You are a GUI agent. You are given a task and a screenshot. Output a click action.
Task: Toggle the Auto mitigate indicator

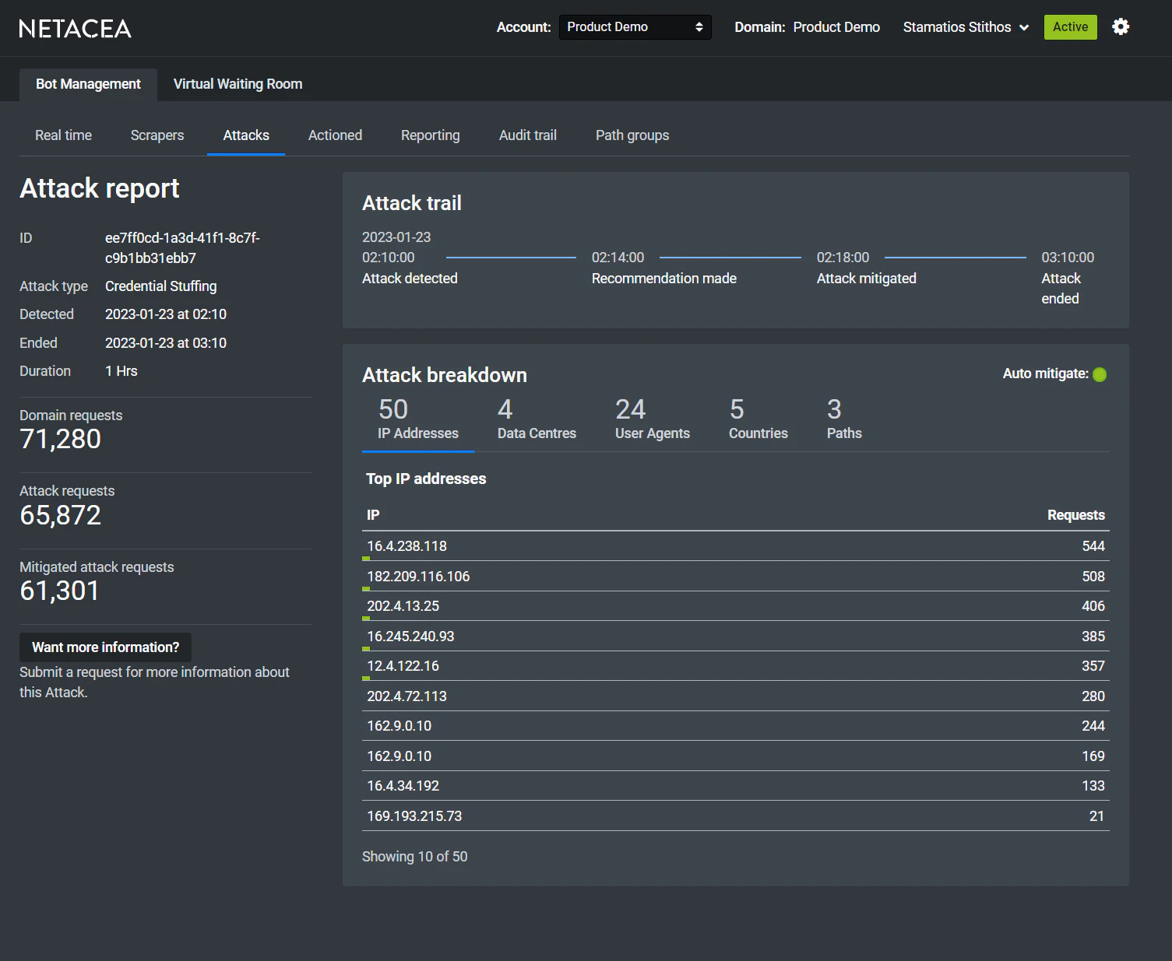pos(1100,374)
